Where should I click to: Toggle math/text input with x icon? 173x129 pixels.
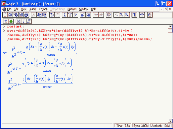pyautogui.click(x=6, y=21)
